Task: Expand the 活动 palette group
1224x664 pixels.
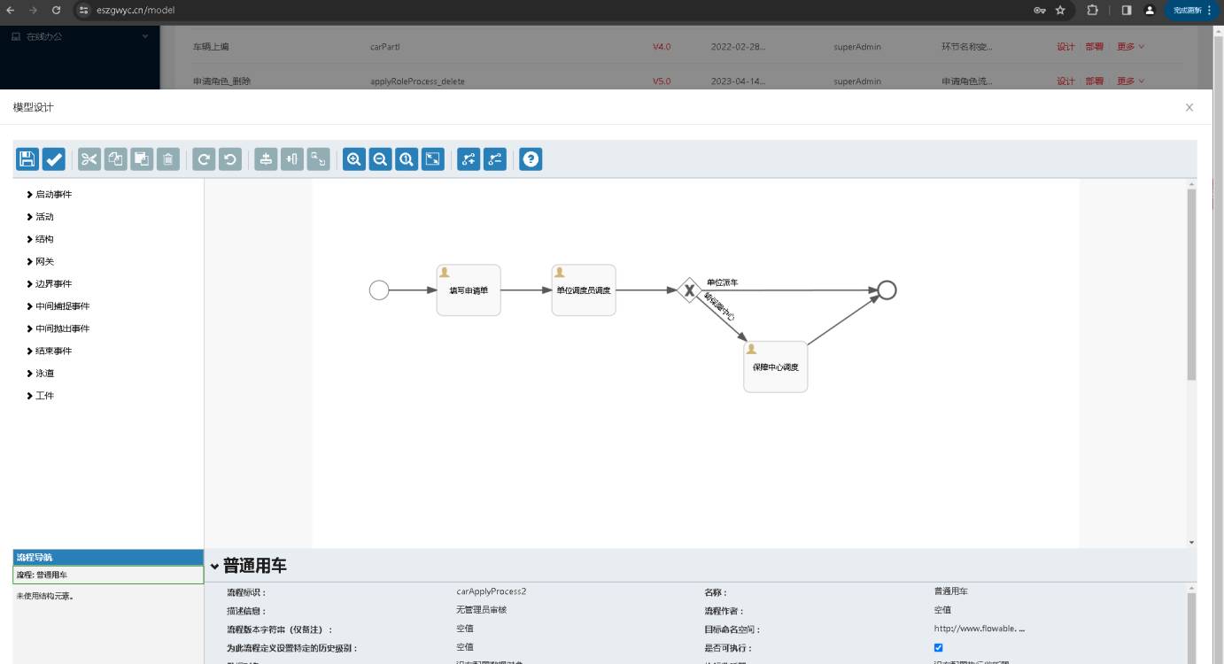Action: pyautogui.click(x=41, y=217)
